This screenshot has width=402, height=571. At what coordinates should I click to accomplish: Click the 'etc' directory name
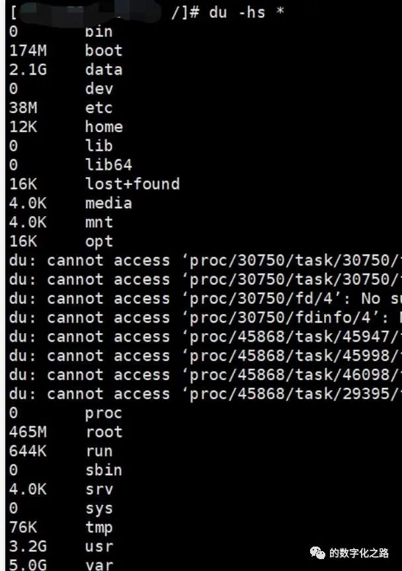tap(99, 108)
